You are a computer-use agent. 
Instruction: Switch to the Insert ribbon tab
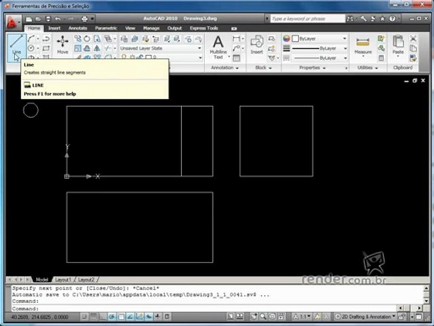tap(54, 28)
